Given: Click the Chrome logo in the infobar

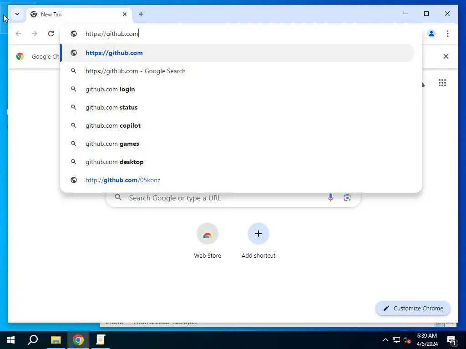Looking at the screenshot, I should (x=20, y=56).
